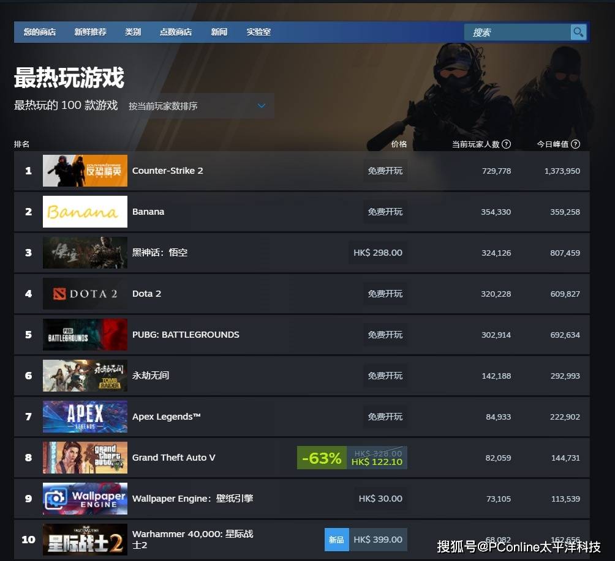Click HK$ 30.00 Wallpaper Engine price

[x=380, y=499]
